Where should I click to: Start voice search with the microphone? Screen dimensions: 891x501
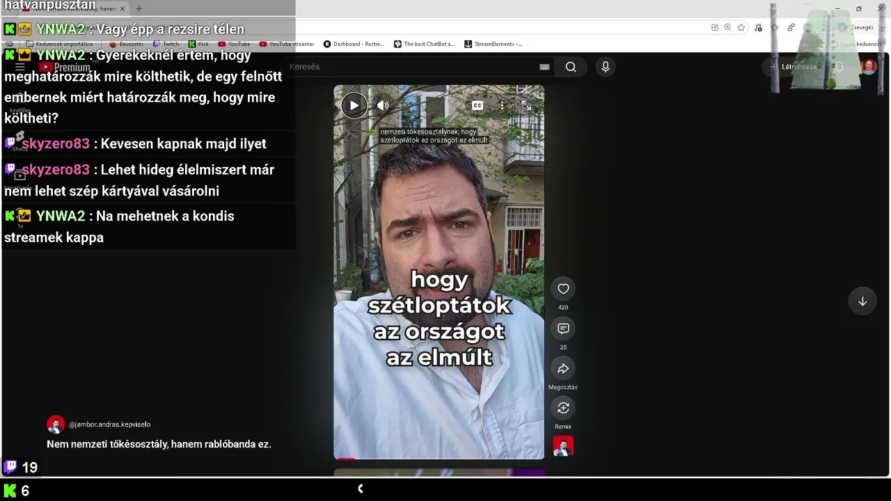tap(606, 67)
